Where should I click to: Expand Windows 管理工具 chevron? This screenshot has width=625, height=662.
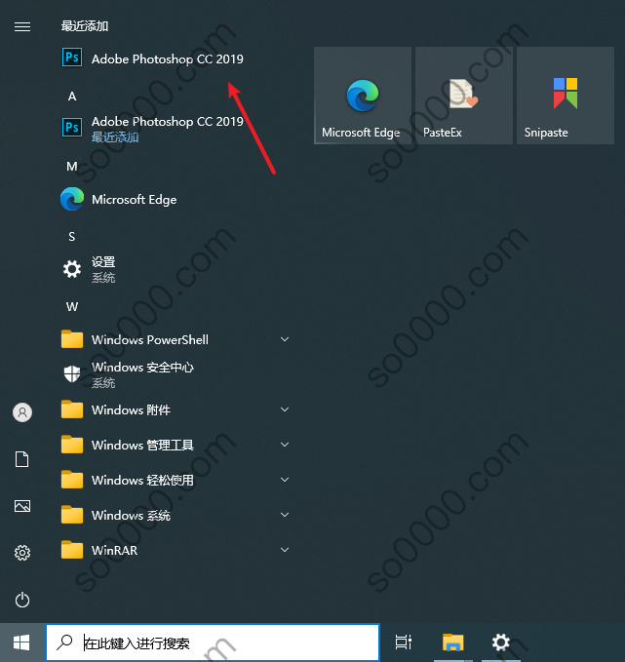click(285, 445)
